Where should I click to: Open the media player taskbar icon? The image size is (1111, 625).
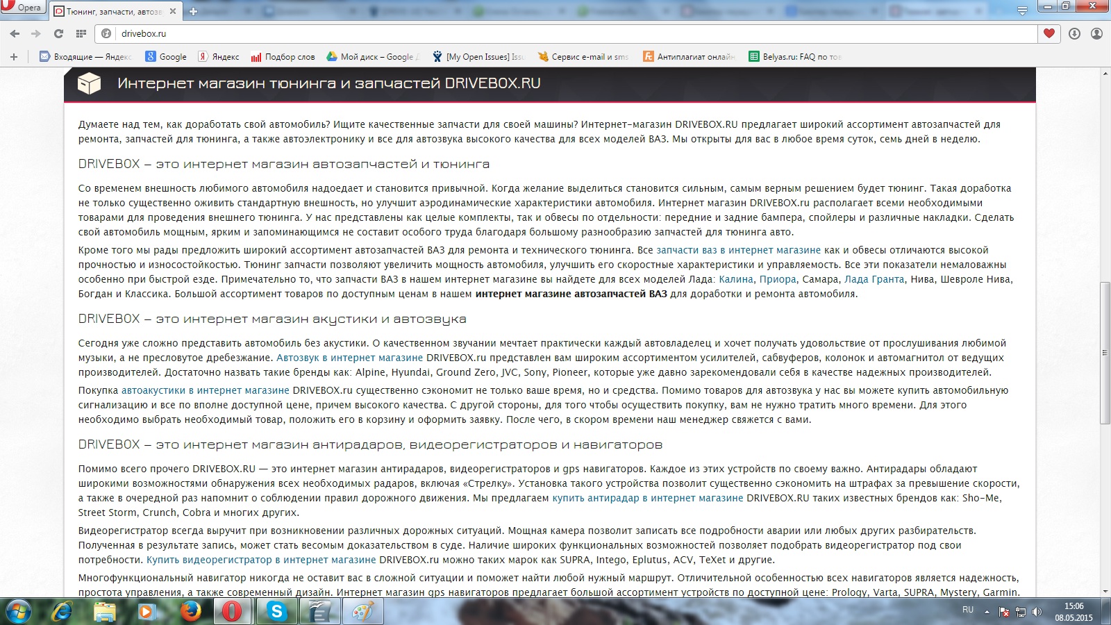pos(147,611)
